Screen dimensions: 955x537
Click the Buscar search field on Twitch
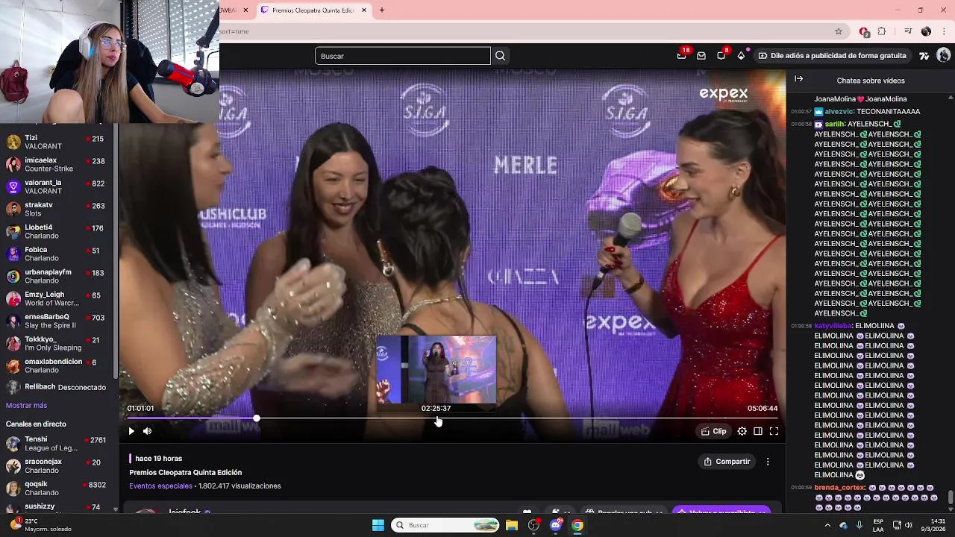point(402,56)
